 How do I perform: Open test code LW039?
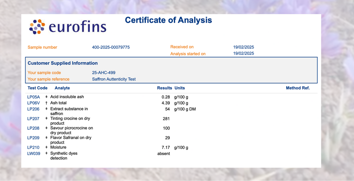tap(34, 153)
